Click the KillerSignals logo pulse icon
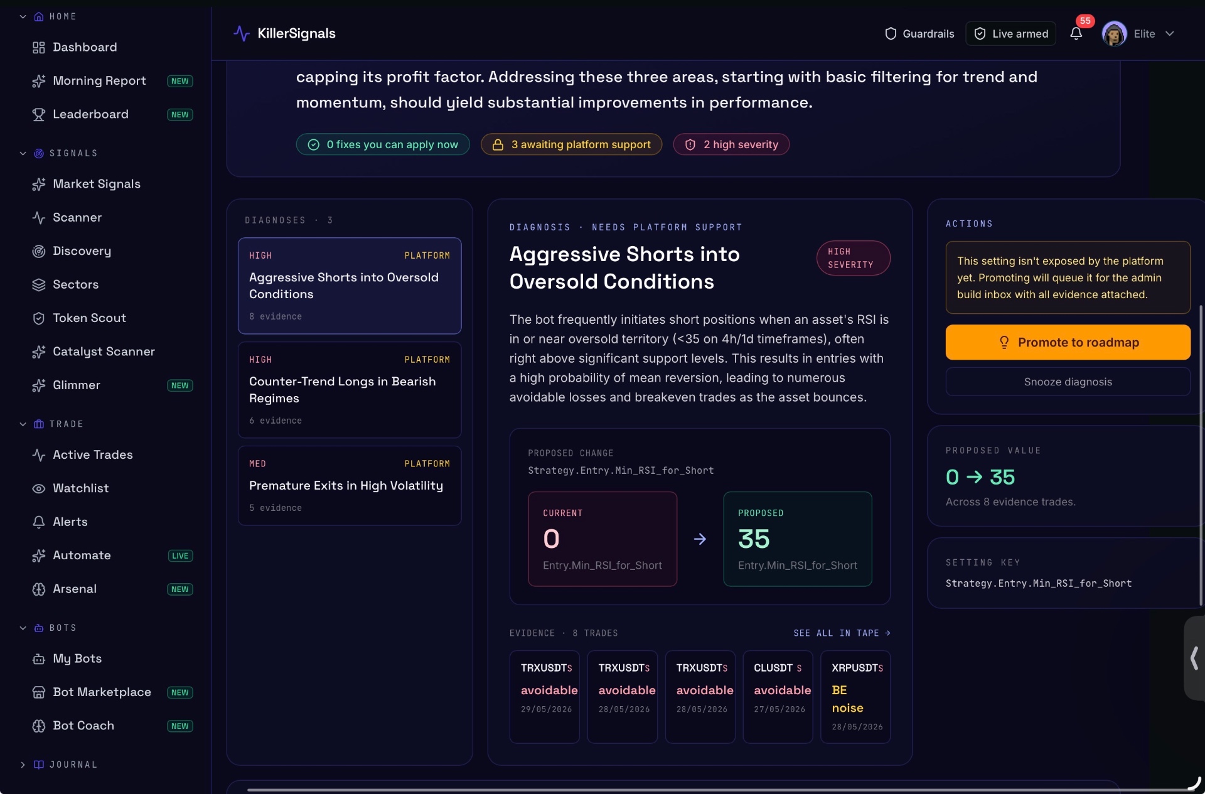Screen dimensions: 1205x794 pos(242,33)
